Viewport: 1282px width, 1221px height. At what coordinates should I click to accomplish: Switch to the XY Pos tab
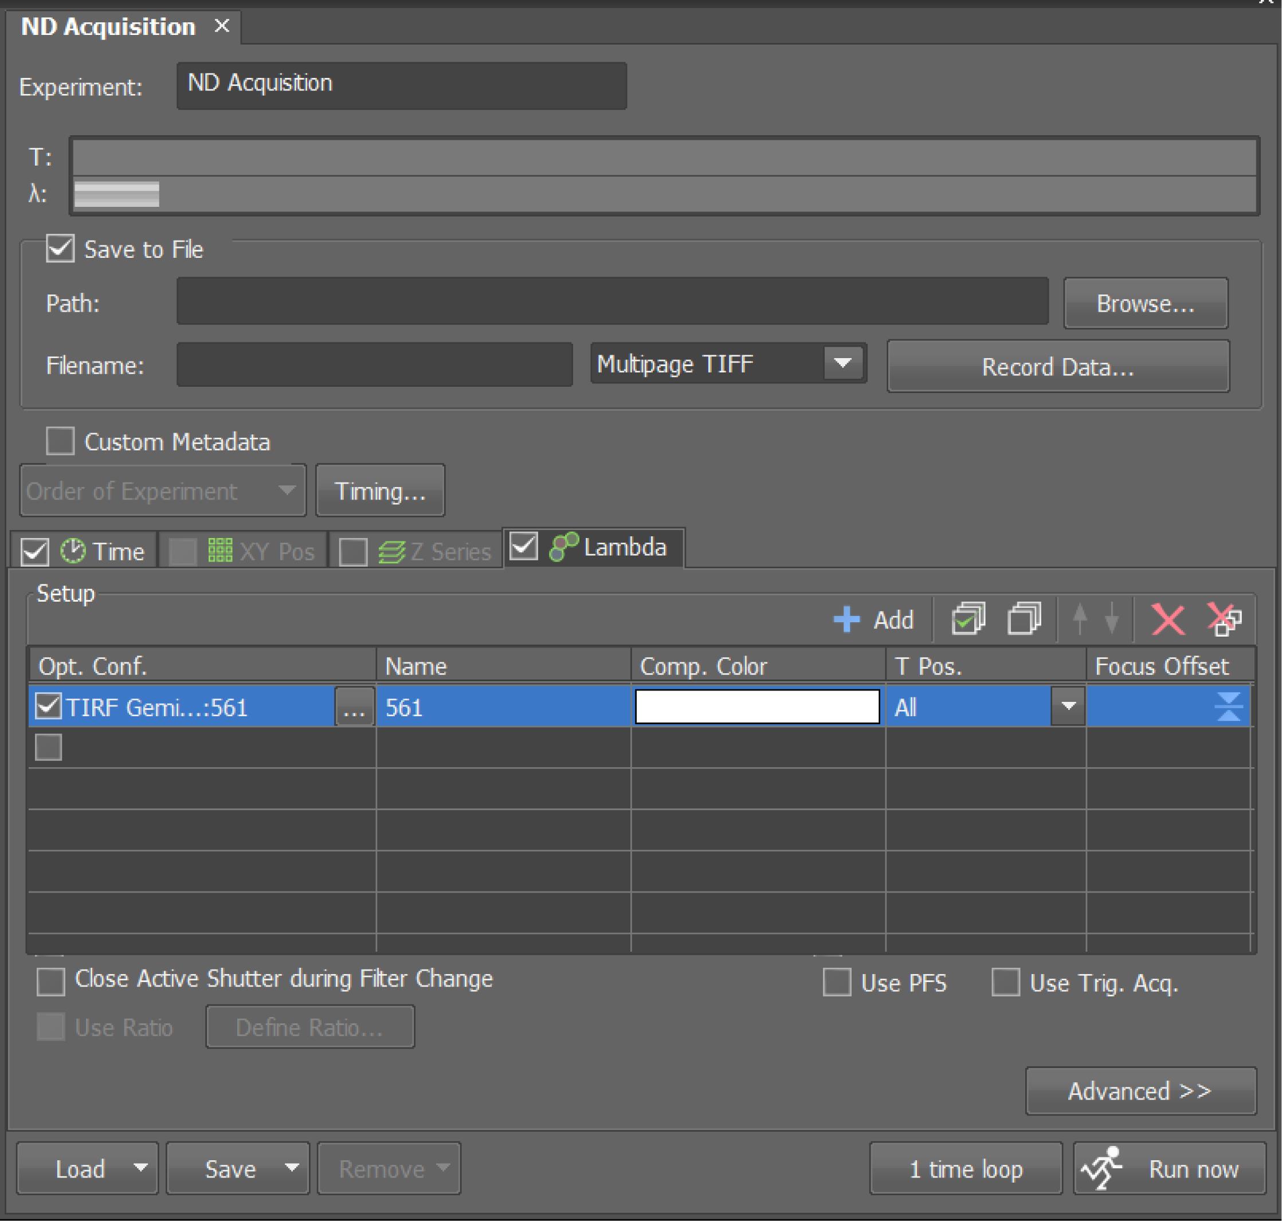click(244, 551)
